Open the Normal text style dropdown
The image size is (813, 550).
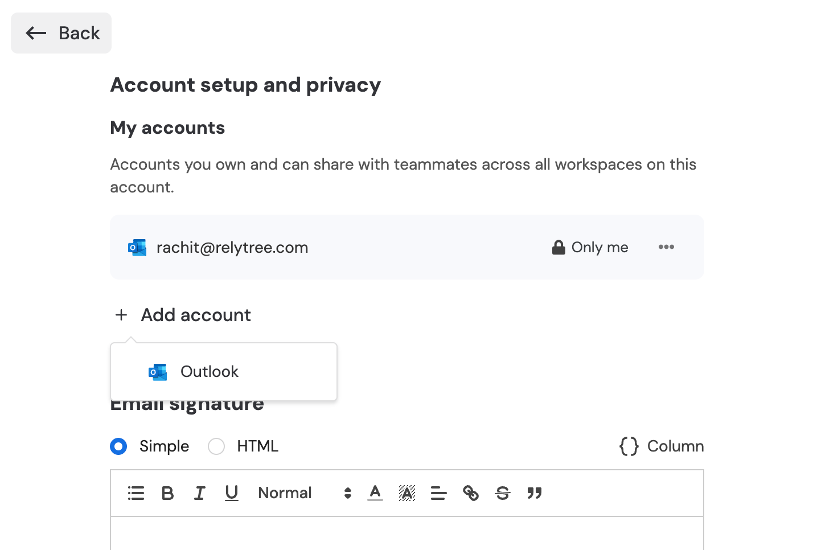pyautogui.click(x=305, y=493)
